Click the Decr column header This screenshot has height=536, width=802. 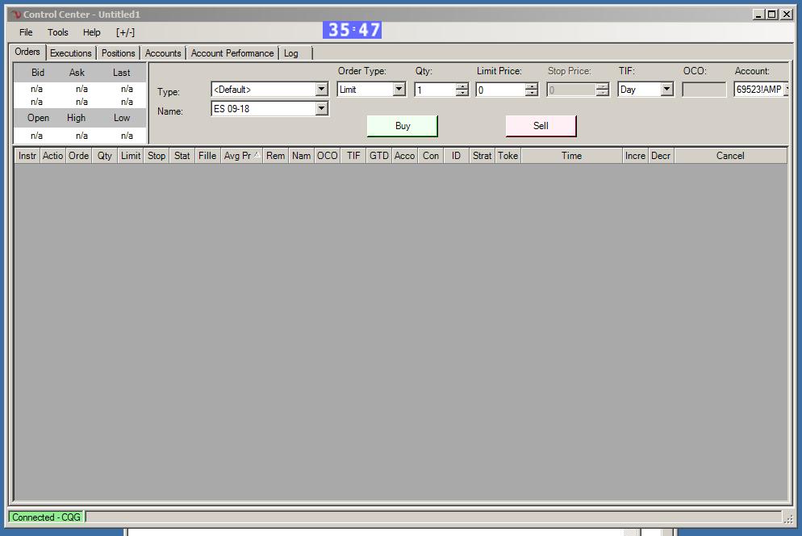(x=661, y=156)
